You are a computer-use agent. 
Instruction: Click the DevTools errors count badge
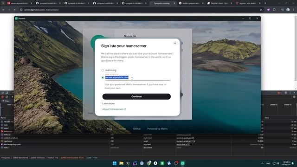click(279, 93)
